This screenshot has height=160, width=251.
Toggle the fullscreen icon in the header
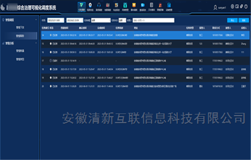coord(237,6)
